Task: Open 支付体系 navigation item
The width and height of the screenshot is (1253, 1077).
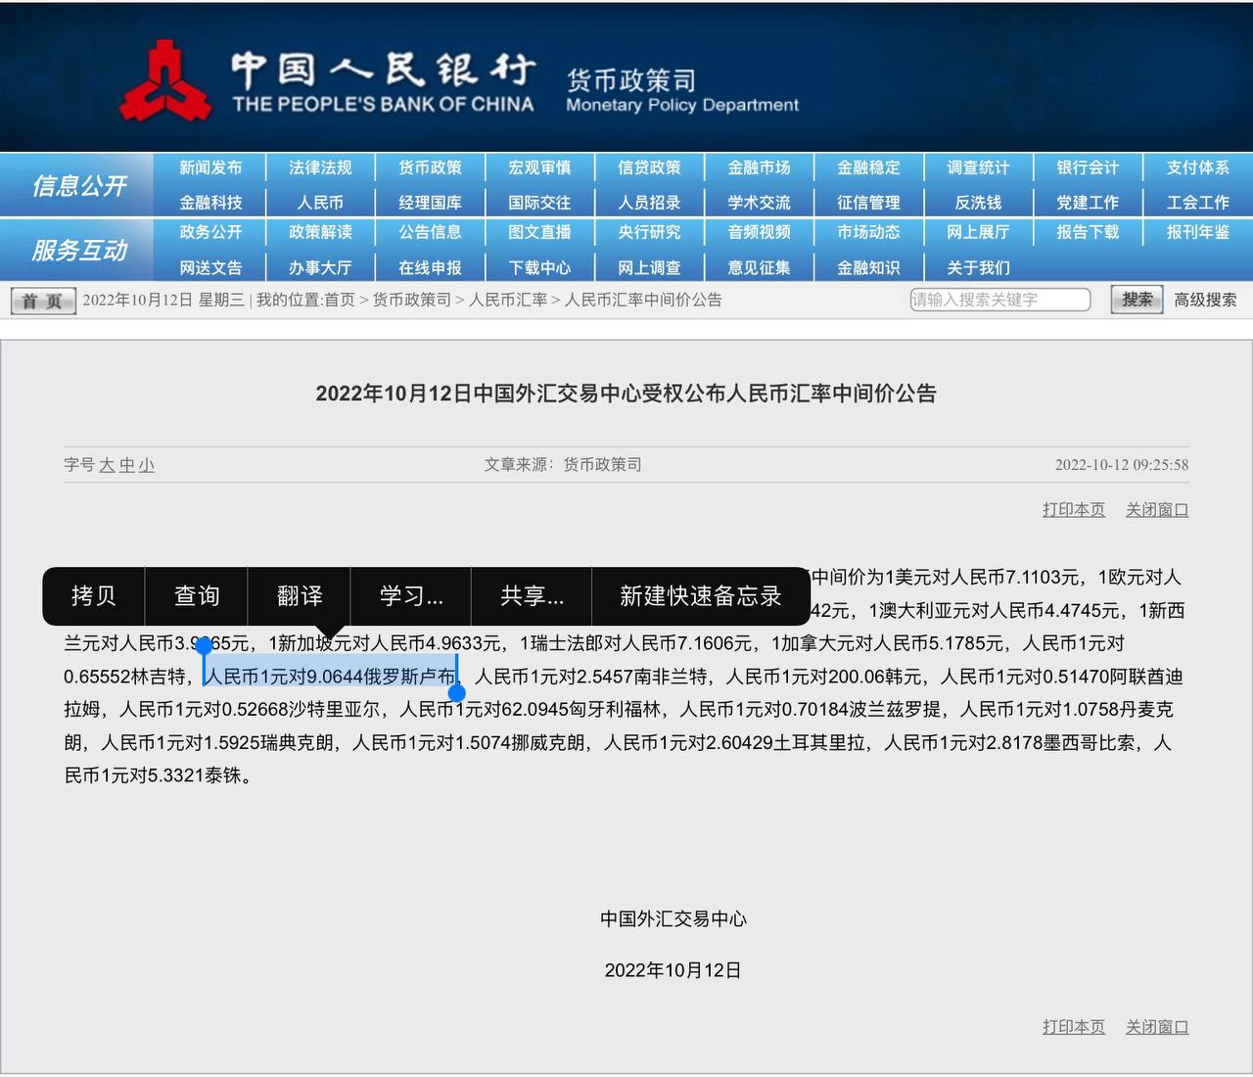Action: pos(1197,167)
